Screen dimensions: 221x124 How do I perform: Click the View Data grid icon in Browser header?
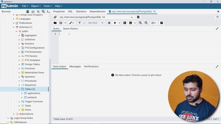[x=33, y=12]
